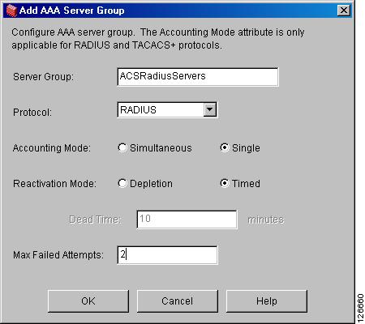Select Simultaneous accounting mode

[x=122, y=147]
